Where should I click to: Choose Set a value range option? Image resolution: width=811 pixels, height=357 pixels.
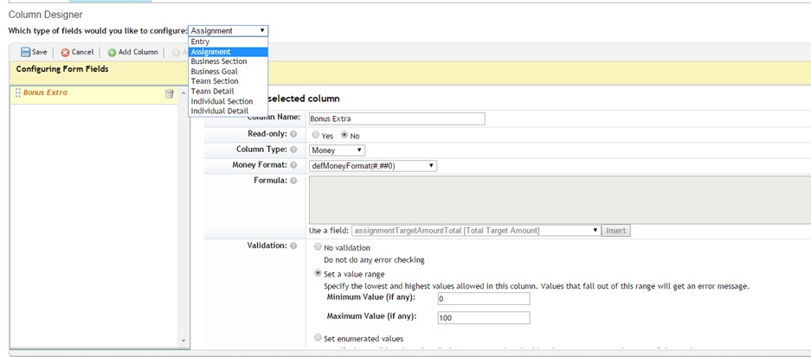point(319,273)
